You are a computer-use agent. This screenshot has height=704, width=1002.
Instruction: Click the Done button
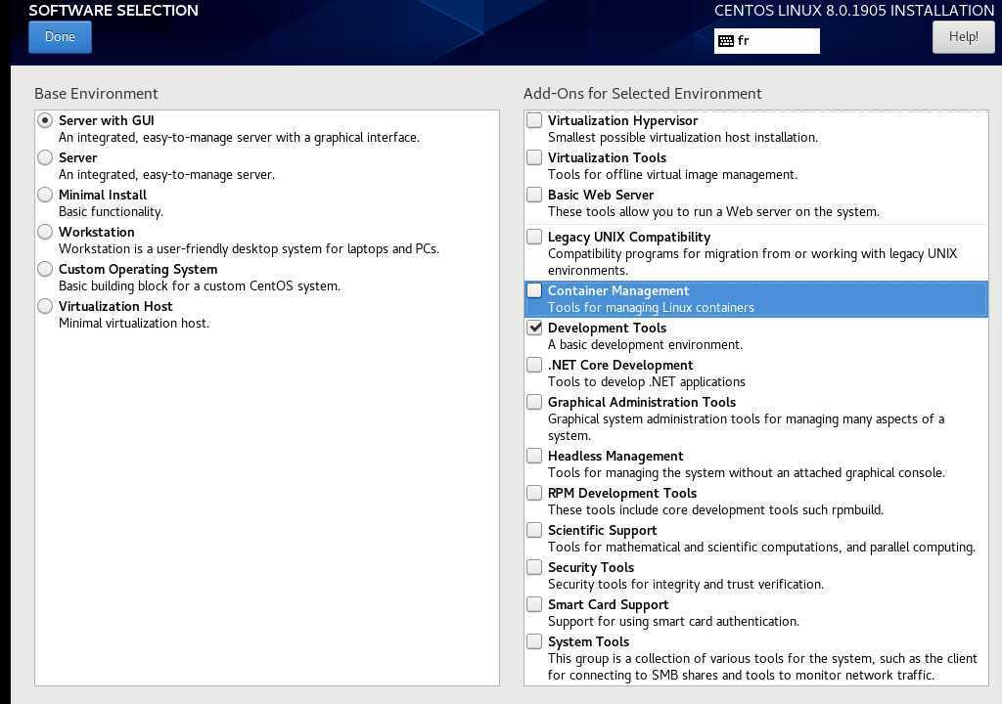pyautogui.click(x=60, y=37)
